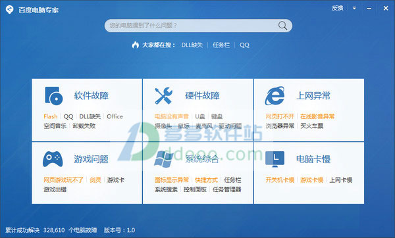Click the 在线影音异常 link
Image resolution: width=395 pixels, height=238 pixels.
[x=317, y=116]
